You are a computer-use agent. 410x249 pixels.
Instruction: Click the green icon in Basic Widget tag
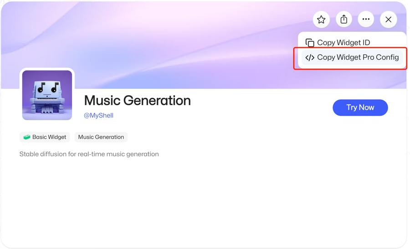[x=27, y=137]
